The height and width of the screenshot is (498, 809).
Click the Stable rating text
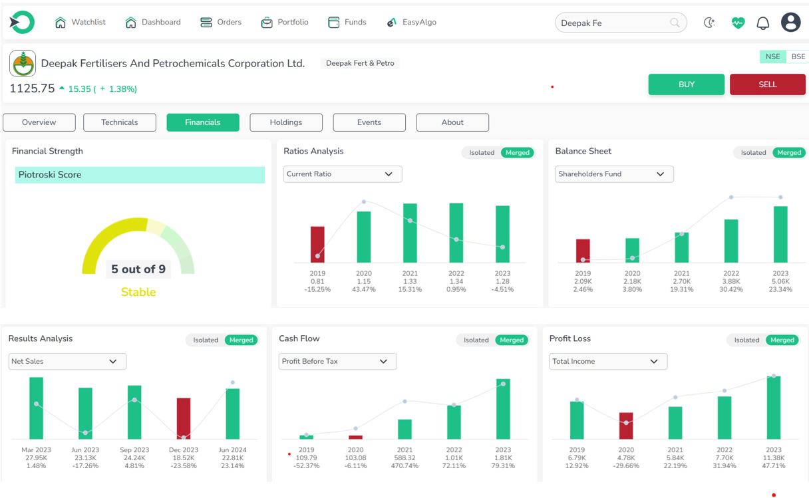click(138, 293)
